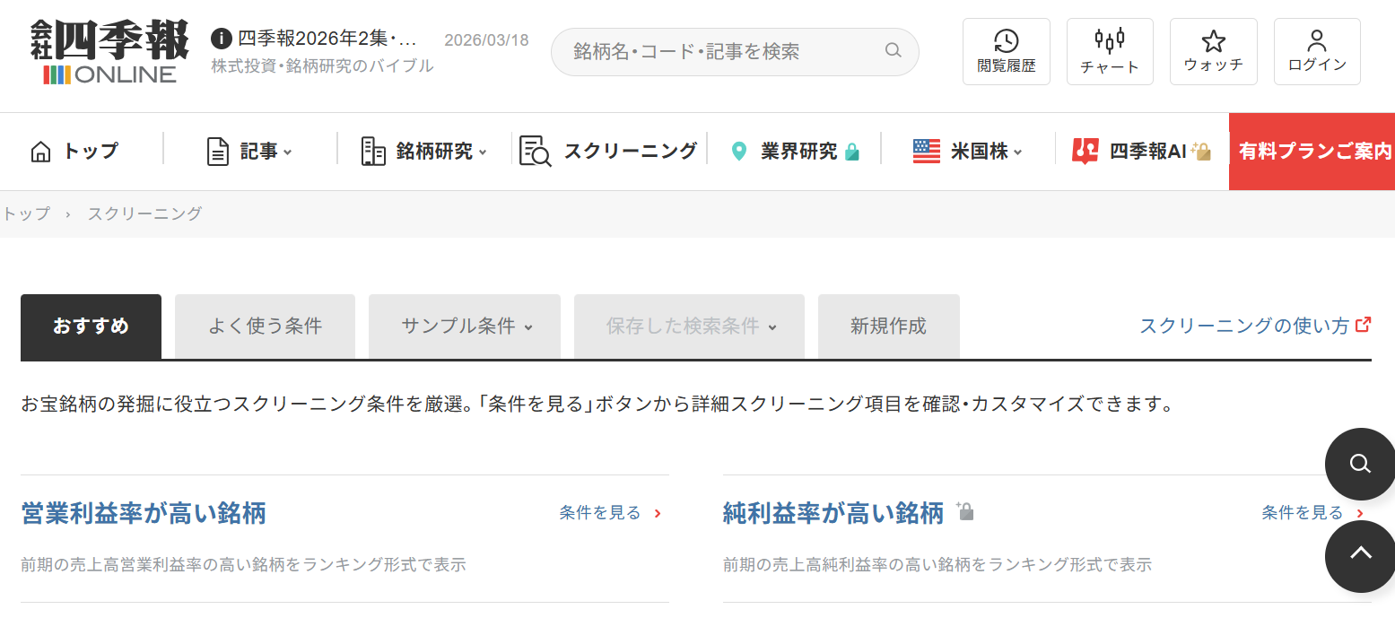Click the scroll-to-top arrow button

pos(1359,555)
